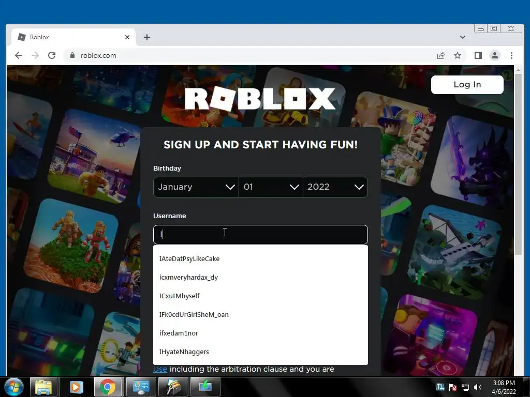Image resolution: width=530 pixels, height=397 pixels.
Task: Click the browser back arrow
Action: click(19, 55)
